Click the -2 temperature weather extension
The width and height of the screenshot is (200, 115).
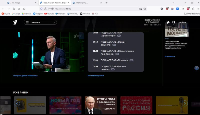tap(183, 9)
